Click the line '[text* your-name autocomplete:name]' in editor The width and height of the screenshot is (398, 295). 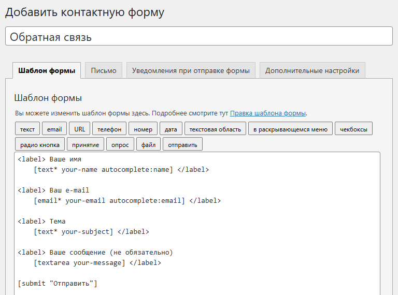click(x=121, y=170)
